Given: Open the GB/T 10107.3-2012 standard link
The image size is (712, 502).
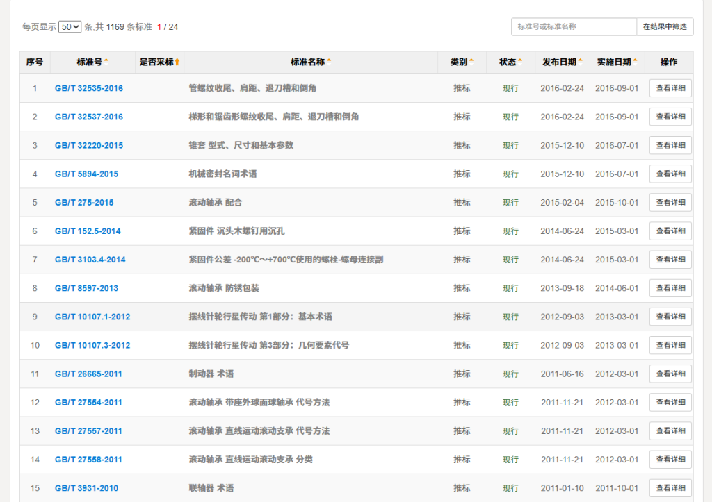Looking at the screenshot, I should coord(92,345).
